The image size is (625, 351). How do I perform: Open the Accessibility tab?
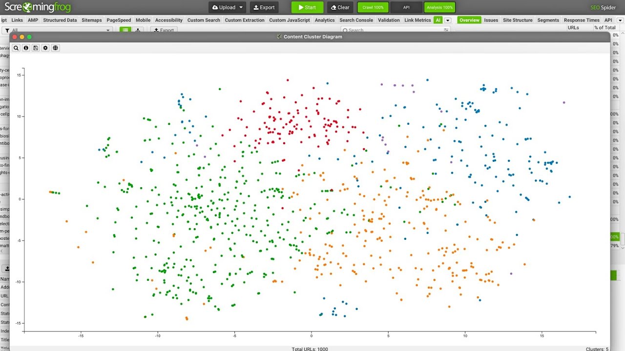[169, 20]
